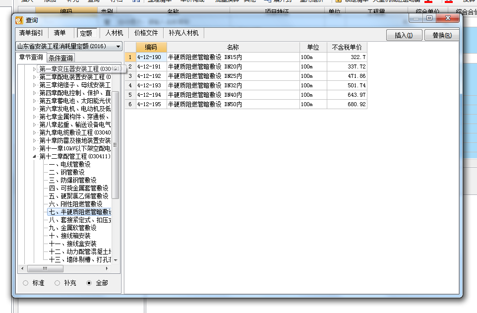Select the 条件查询 sub-tab
Image resolution: width=477 pixels, height=313 pixels.
tap(61, 58)
